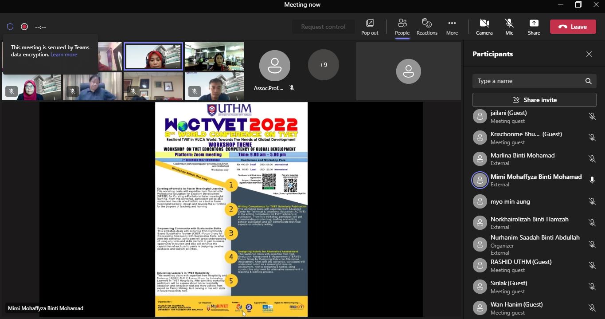Click the red recording indicator
Viewport: 605px width, 319px height.
pos(24,27)
